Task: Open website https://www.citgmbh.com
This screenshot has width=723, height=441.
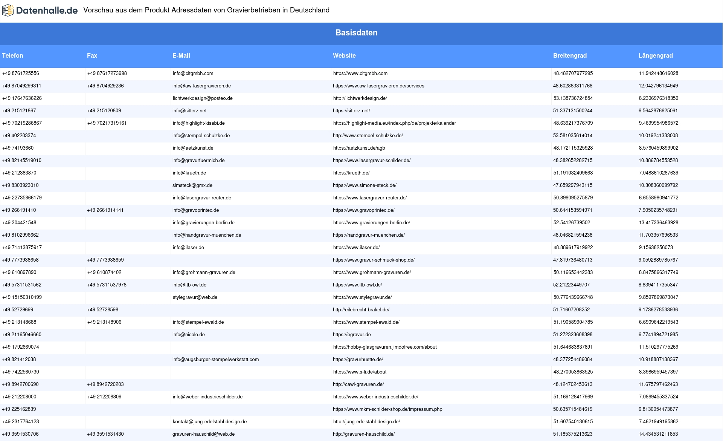Action: [x=360, y=73]
